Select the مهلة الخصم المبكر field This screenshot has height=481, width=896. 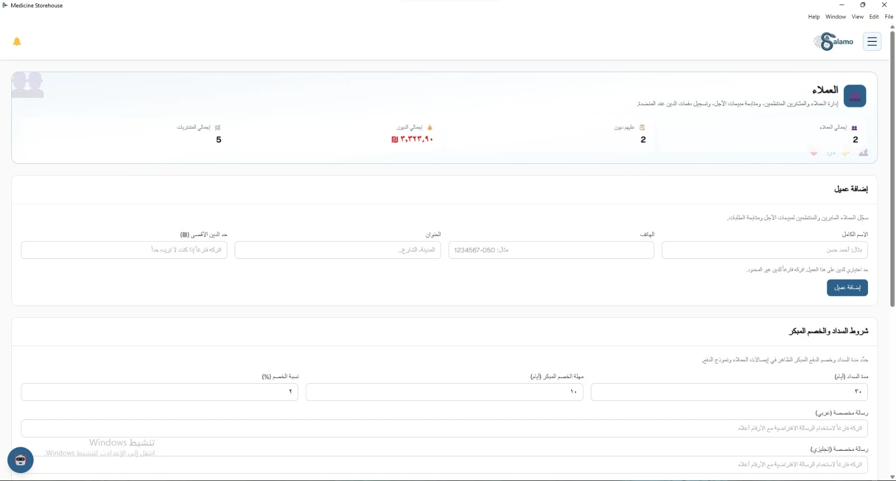(445, 392)
